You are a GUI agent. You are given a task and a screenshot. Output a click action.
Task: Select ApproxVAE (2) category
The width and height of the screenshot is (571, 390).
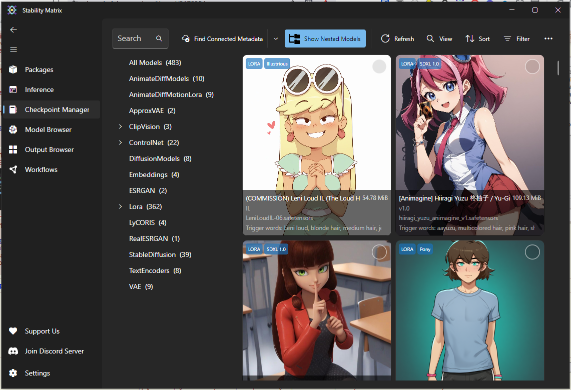[x=152, y=110]
